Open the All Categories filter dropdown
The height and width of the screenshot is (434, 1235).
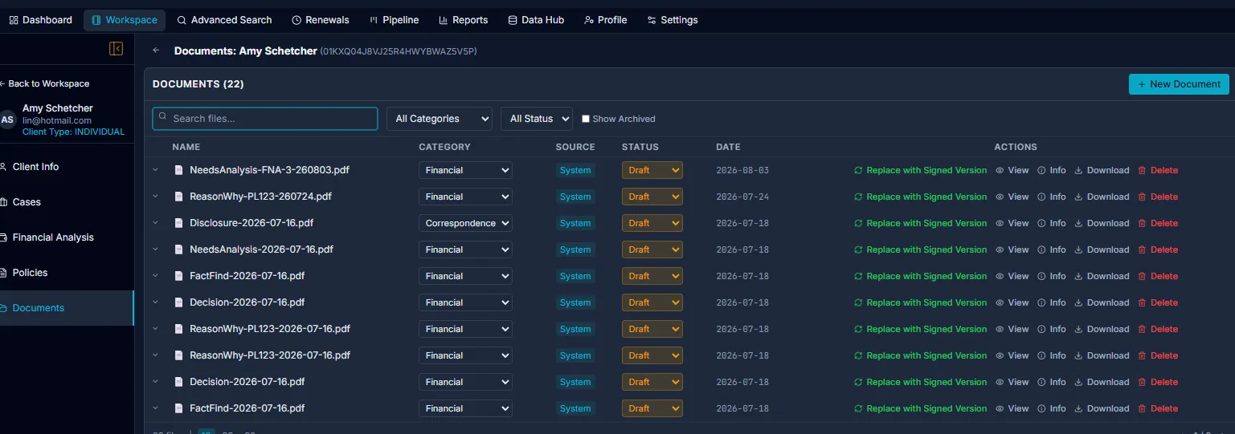click(440, 119)
